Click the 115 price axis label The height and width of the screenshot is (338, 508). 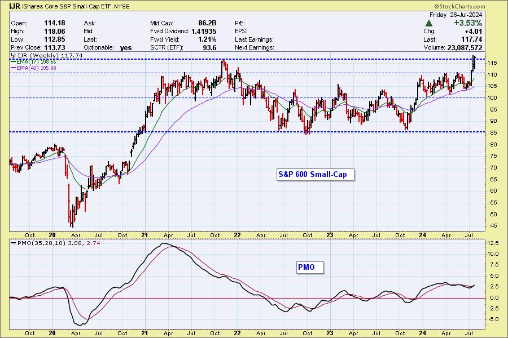pyautogui.click(x=492, y=63)
